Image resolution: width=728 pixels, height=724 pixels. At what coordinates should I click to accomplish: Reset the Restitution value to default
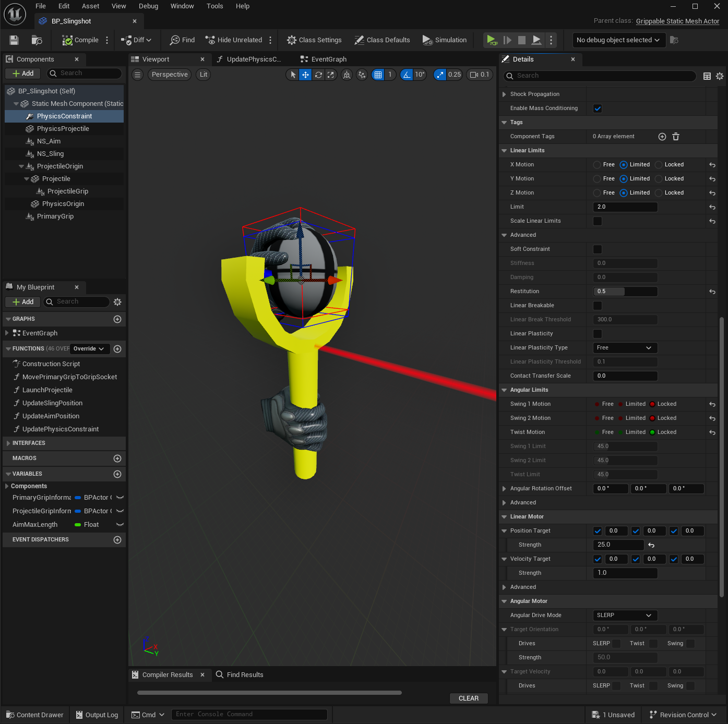pos(712,292)
